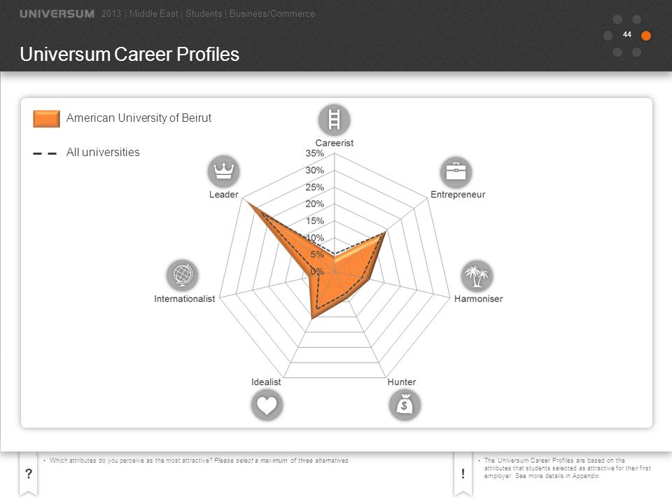Viewport: 672px width, 504px height.
Task: Click the "Which attributes do you perceive" footnote
Action: (199, 461)
